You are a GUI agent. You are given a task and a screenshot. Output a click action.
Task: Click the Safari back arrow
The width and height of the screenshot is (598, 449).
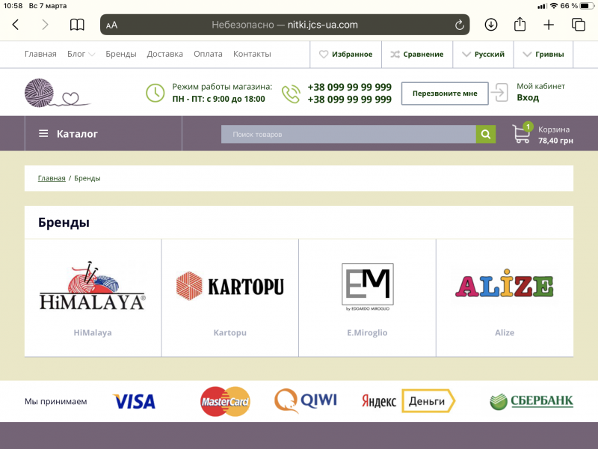(x=16, y=25)
